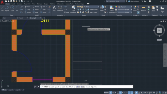Activate Match Properties
Image resolution: width=167 pixels, height=94 pixels.
112,9
